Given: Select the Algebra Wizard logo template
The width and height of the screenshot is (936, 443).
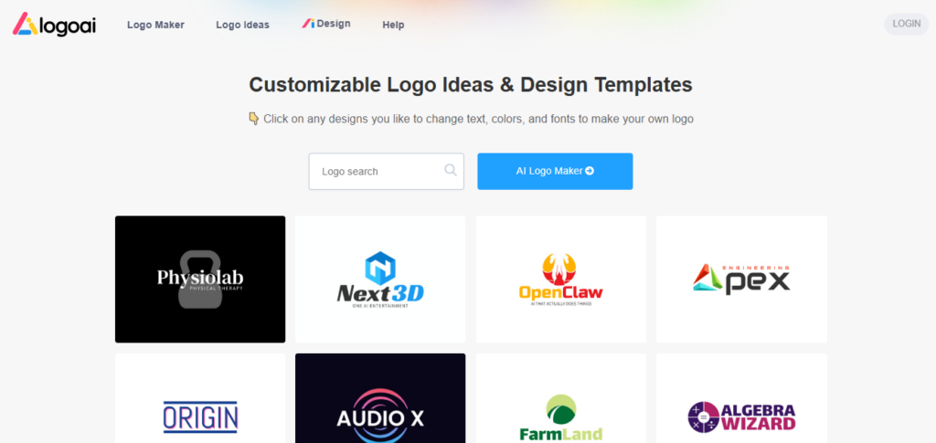Looking at the screenshot, I should tap(741, 398).
